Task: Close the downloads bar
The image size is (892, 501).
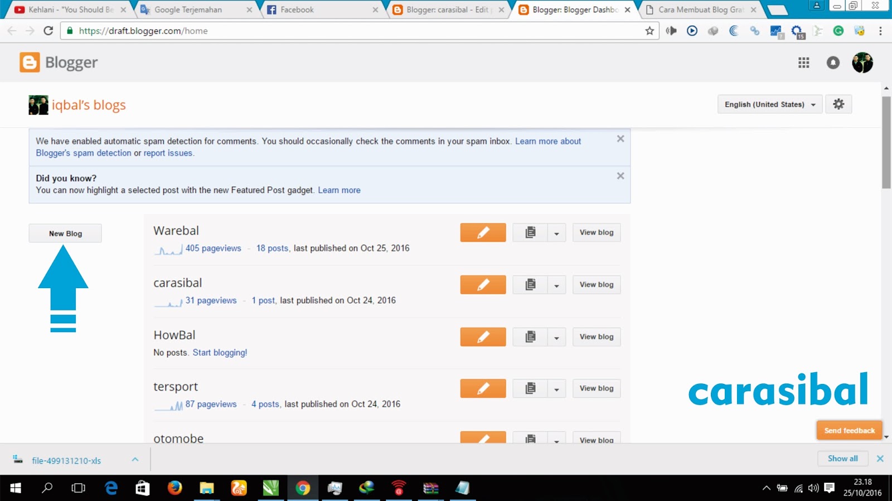Action: [x=880, y=458]
